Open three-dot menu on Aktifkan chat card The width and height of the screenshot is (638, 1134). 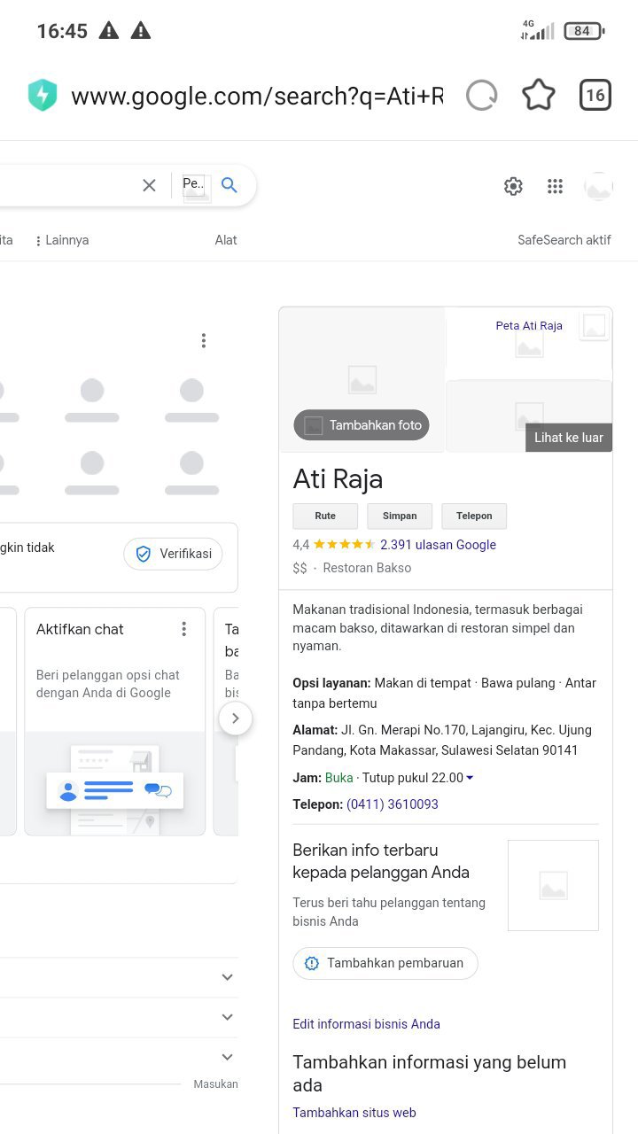click(x=184, y=629)
